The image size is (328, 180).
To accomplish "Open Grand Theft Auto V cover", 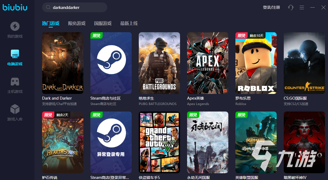I will [x=159, y=142].
